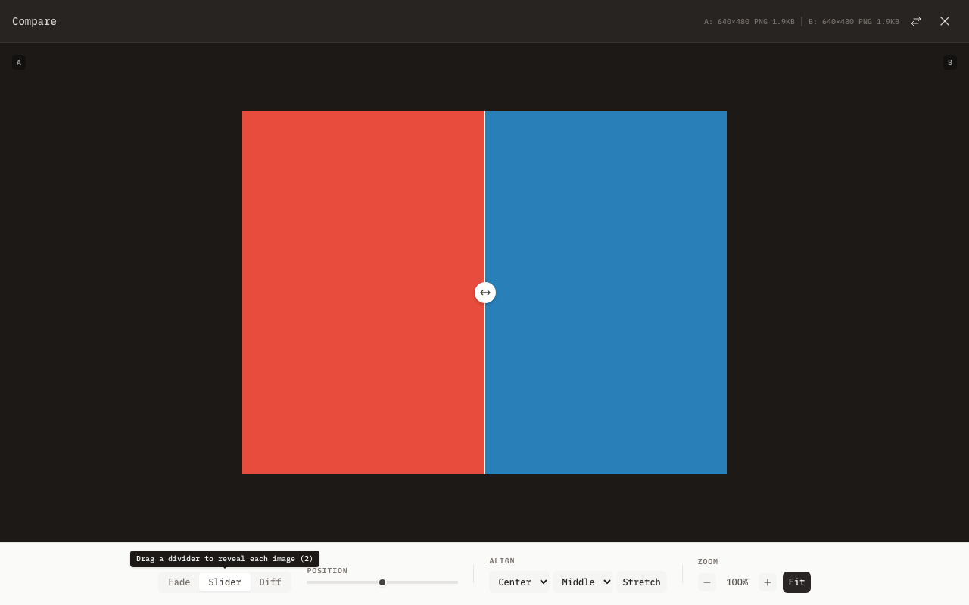Toggle the Stretch alignment option
969x605 pixels.
pos(641,582)
